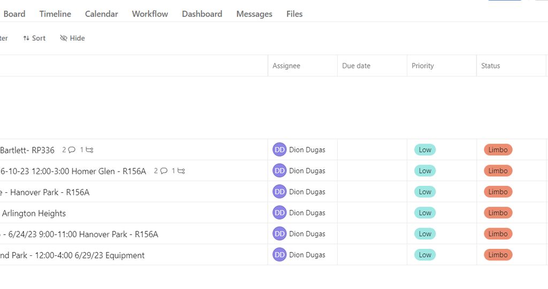Open Low priority tag for Arlington Heights
This screenshot has height=289, width=548.
coord(425,213)
